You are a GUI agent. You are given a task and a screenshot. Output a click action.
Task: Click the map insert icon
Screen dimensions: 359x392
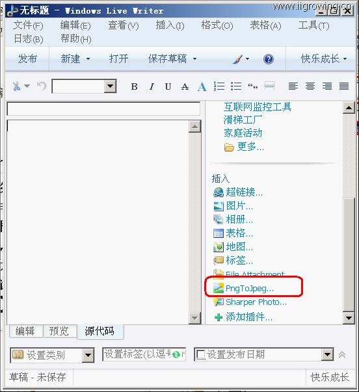pos(218,247)
